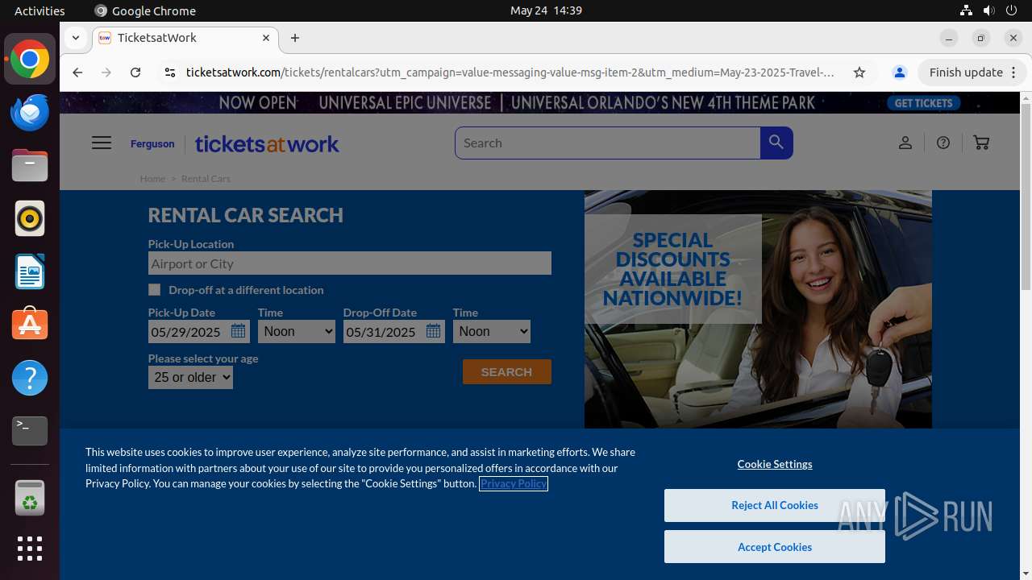The width and height of the screenshot is (1032, 580).
Task: Open Ubuntu Software from dock
Action: tap(30, 325)
